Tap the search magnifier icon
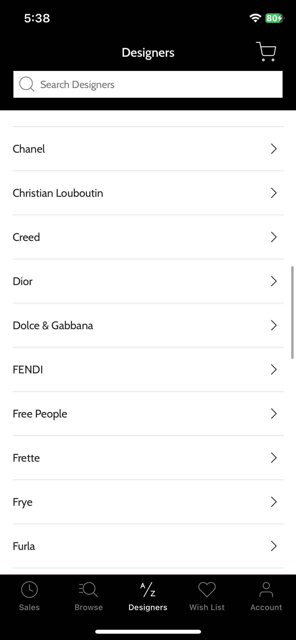 coord(27,84)
